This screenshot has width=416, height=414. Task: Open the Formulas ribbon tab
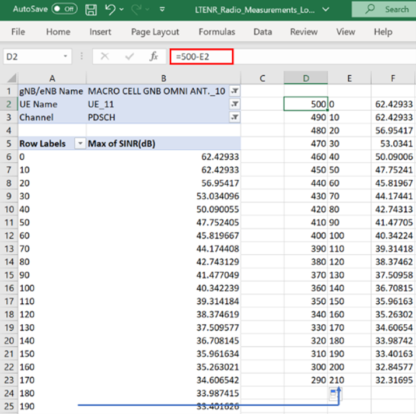(216, 31)
